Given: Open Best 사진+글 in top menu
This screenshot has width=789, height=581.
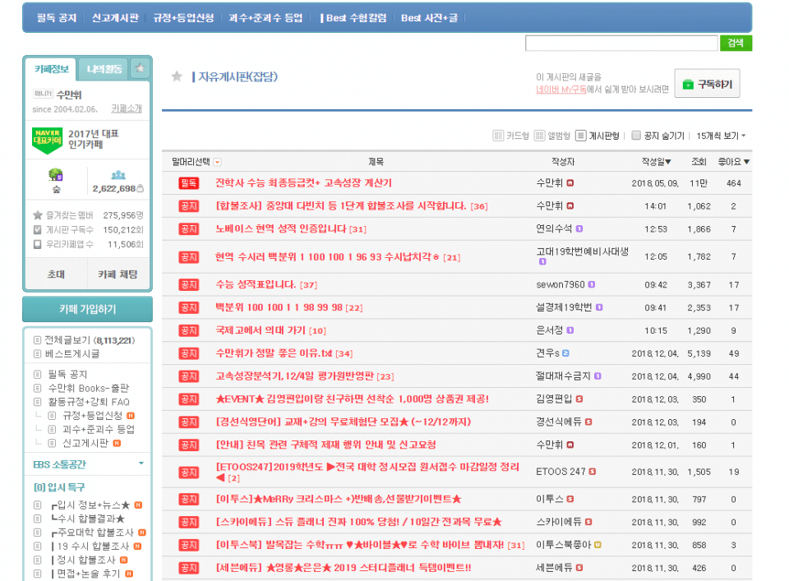Looking at the screenshot, I should (429, 18).
